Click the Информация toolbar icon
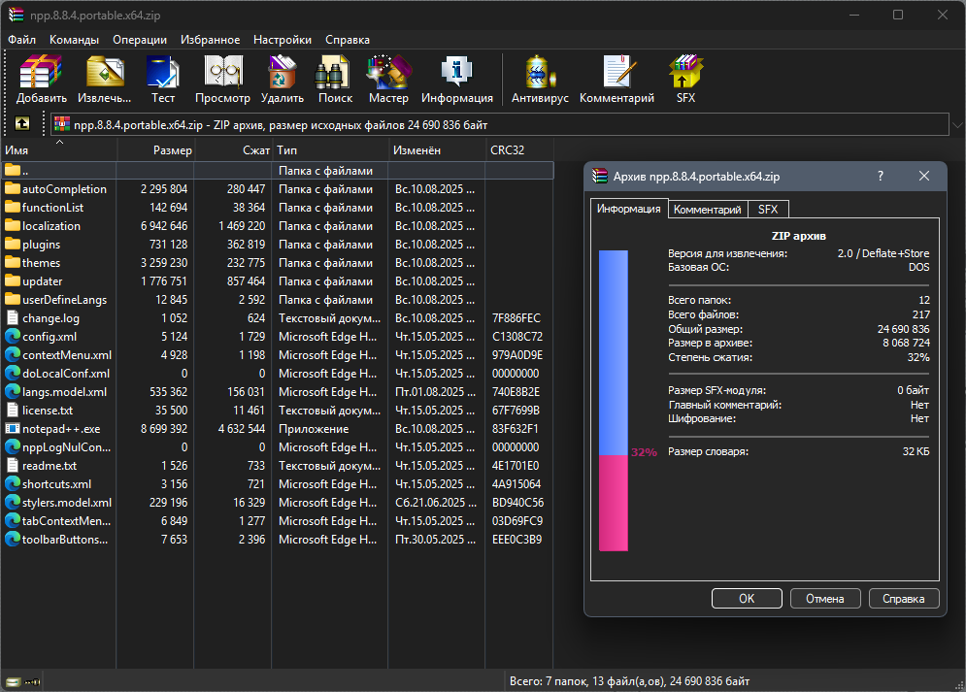 click(456, 72)
